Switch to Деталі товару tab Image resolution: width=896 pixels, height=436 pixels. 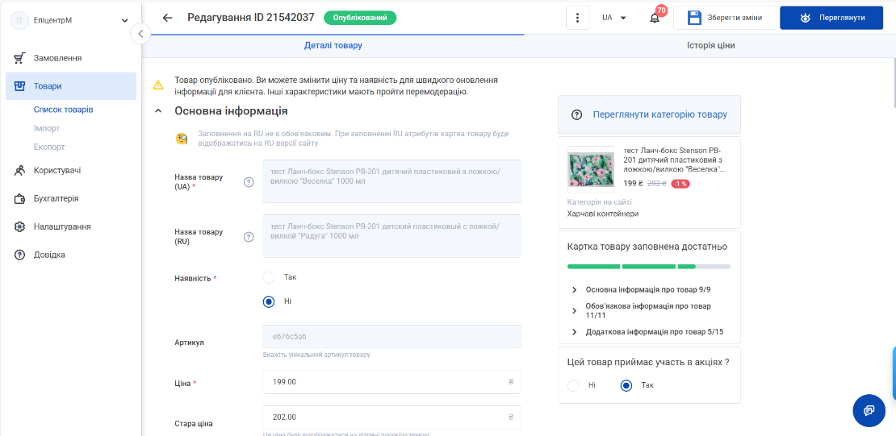tap(333, 46)
